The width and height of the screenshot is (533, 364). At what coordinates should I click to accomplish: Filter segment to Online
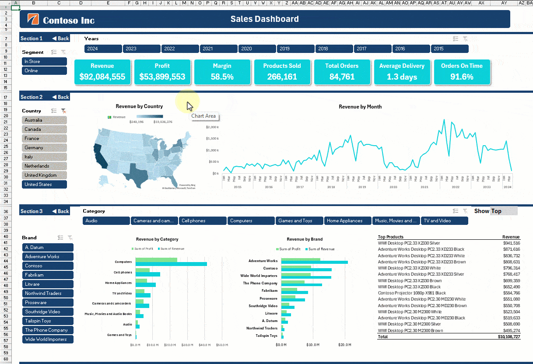point(45,71)
